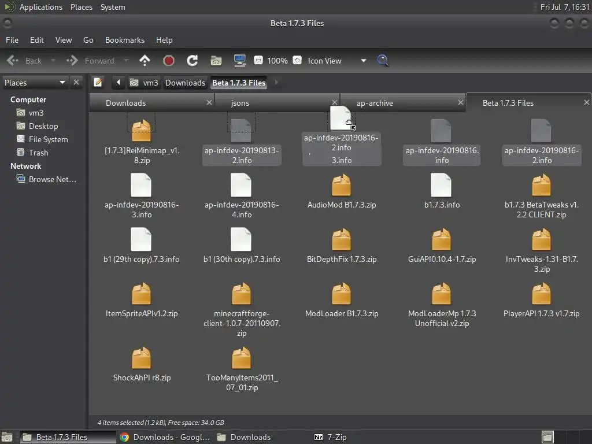The height and width of the screenshot is (444, 592).
Task: Click the Back button
Action: tap(24, 60)
